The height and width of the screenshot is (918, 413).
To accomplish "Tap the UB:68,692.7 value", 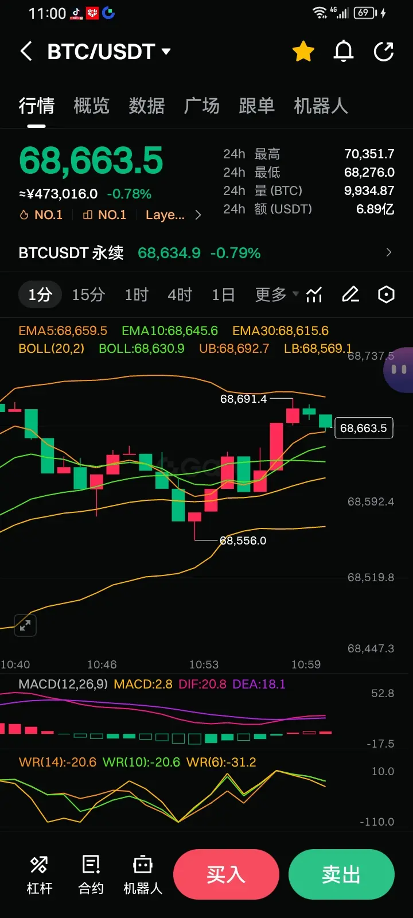I will click(234, 348).
